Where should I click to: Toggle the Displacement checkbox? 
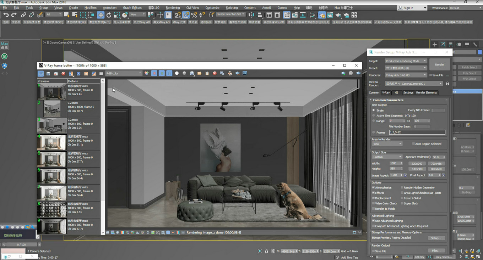point(373,198)
